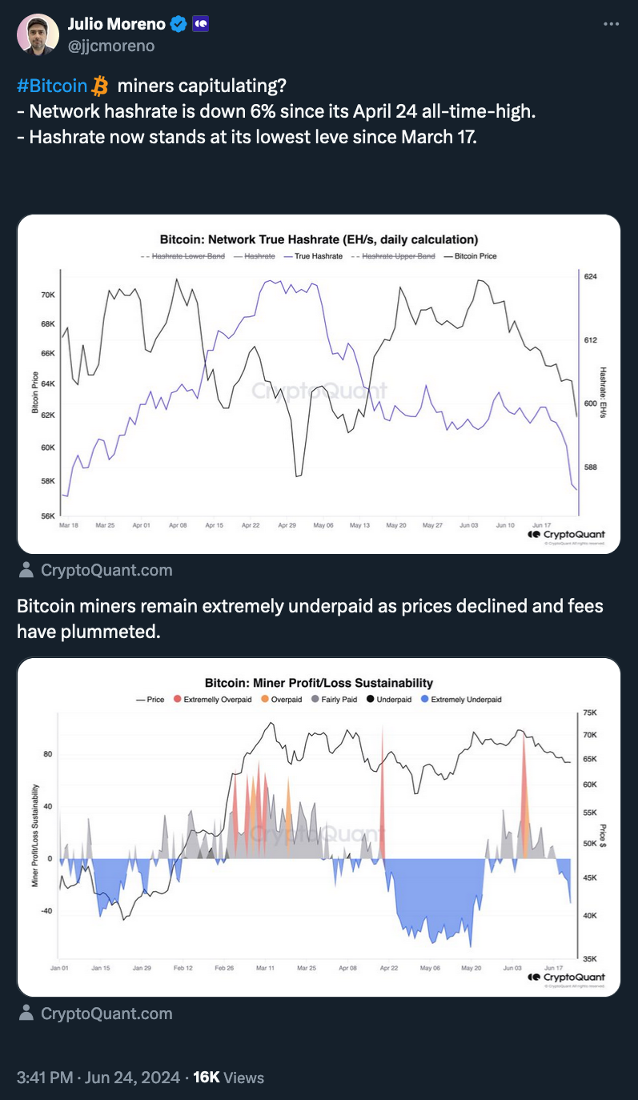Toggle the Extremely Underpaid legend entry

(x=461, y=700)
